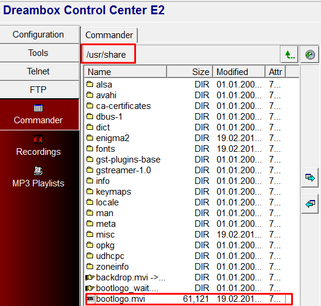Sort files by Modified column header
The image size is (321, 306).
pos(239,72)
